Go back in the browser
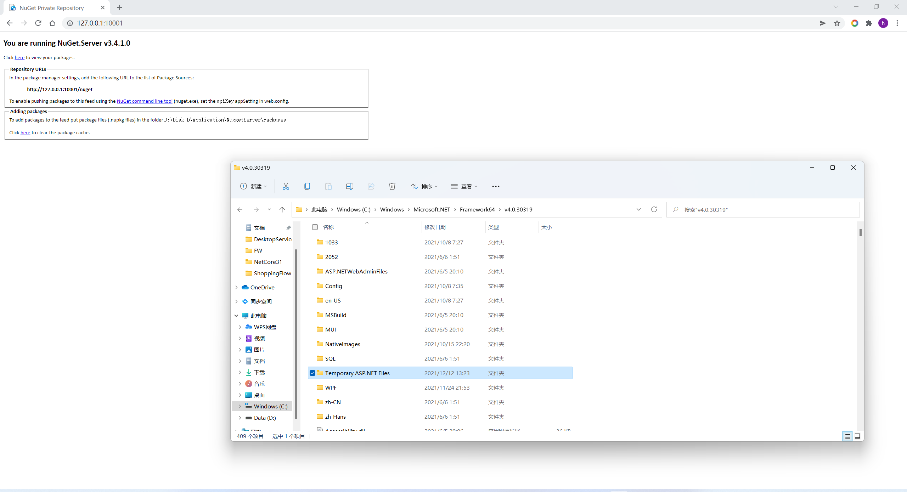Screen dimensions: 907x492 (10, 23)
